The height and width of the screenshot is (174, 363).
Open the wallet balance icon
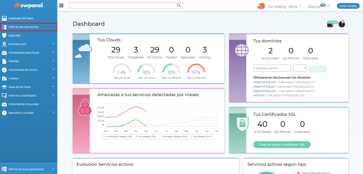[331, 25]
